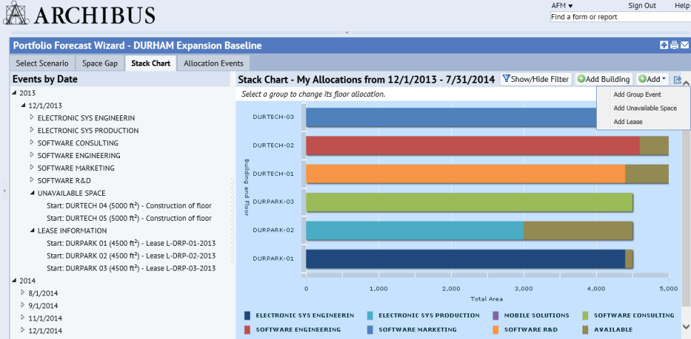Select Lease L-DRP-03-2013 event
691x339 pixels.
(x=131, y=268)
